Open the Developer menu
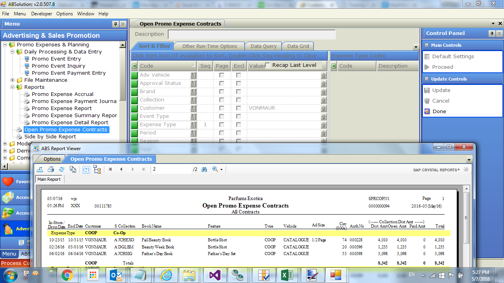 click(41, 13)
